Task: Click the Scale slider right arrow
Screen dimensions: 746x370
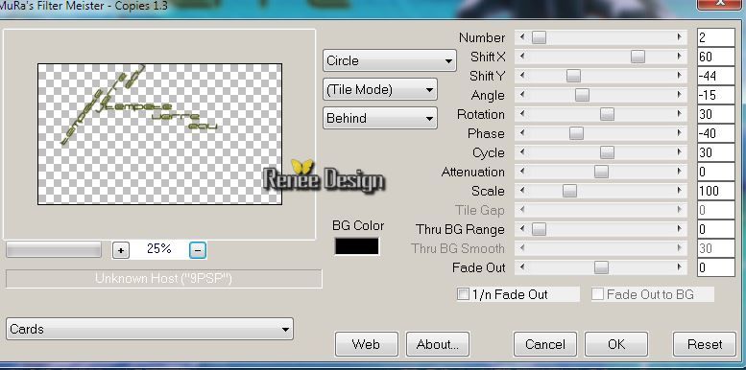Action: [680, 191]
